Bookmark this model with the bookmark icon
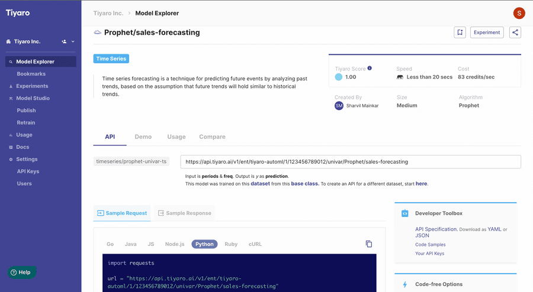The image size is (533, 292). click(460, 33)
